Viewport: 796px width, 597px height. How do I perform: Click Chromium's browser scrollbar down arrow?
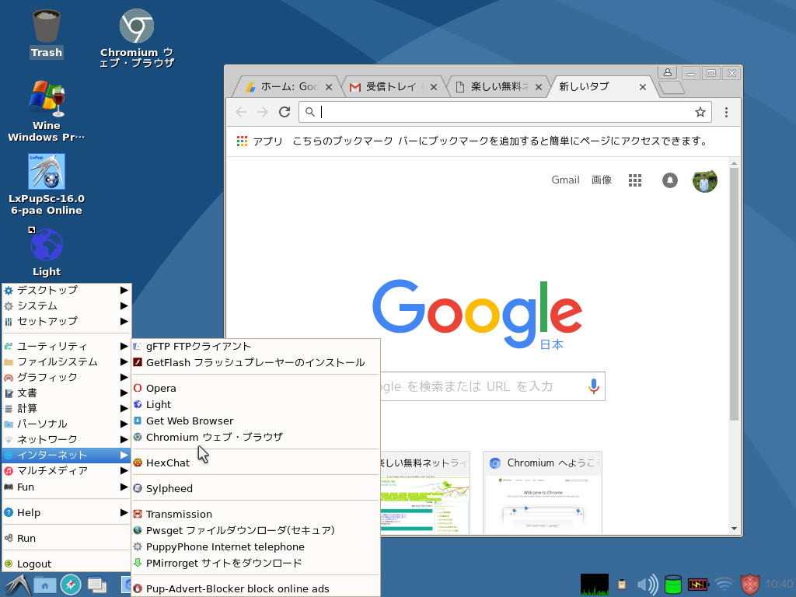click(734, 527)
